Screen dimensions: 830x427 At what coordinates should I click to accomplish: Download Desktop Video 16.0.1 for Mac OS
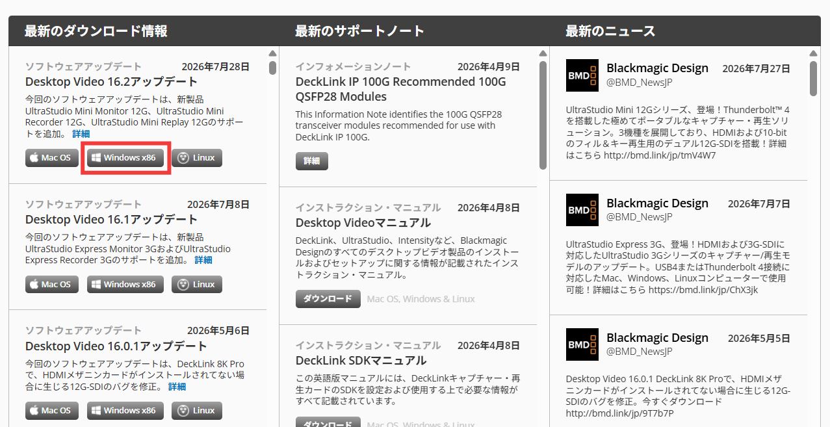[52, 411]
